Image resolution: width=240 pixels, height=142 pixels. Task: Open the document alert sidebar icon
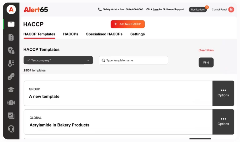pos(11,37)
